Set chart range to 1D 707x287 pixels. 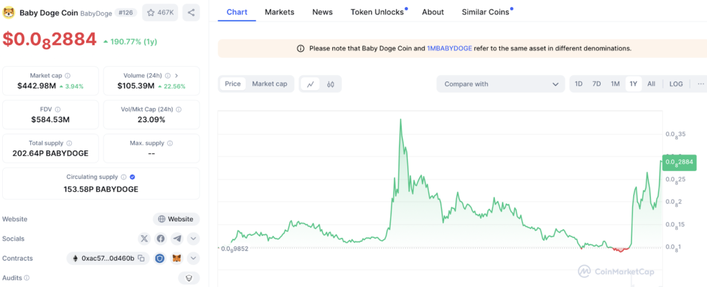[x=579, y=83]
